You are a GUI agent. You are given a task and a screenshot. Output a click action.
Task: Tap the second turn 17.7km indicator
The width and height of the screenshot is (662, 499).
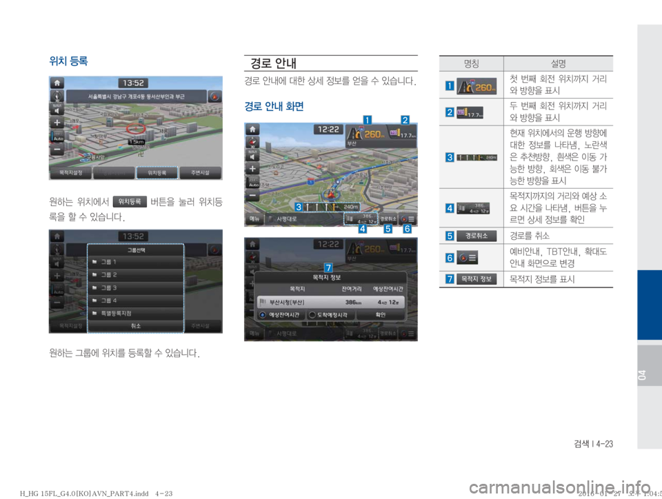(x=402, y=134)
